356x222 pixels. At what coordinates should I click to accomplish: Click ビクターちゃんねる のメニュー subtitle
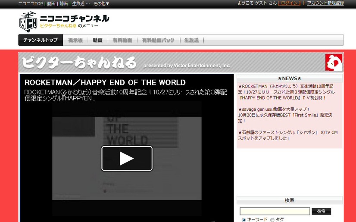[x=69, y=26]
